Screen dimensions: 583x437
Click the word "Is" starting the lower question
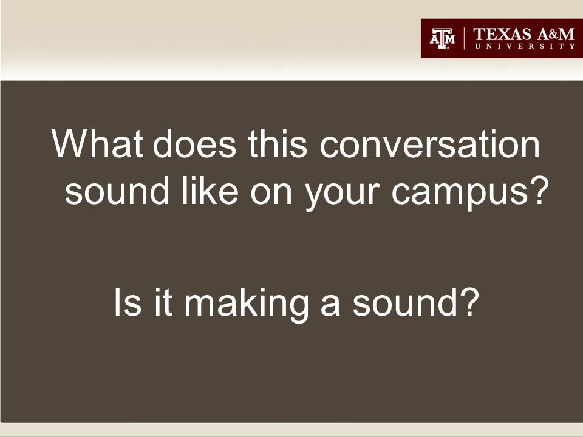click(x=128, y=302)
